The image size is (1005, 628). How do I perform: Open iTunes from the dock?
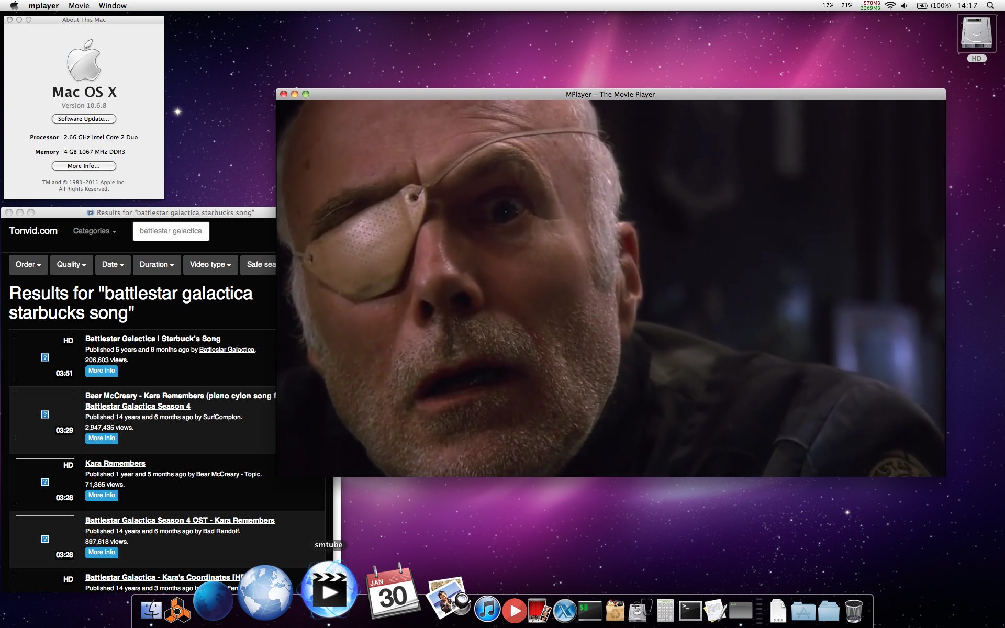click(487, 610)
